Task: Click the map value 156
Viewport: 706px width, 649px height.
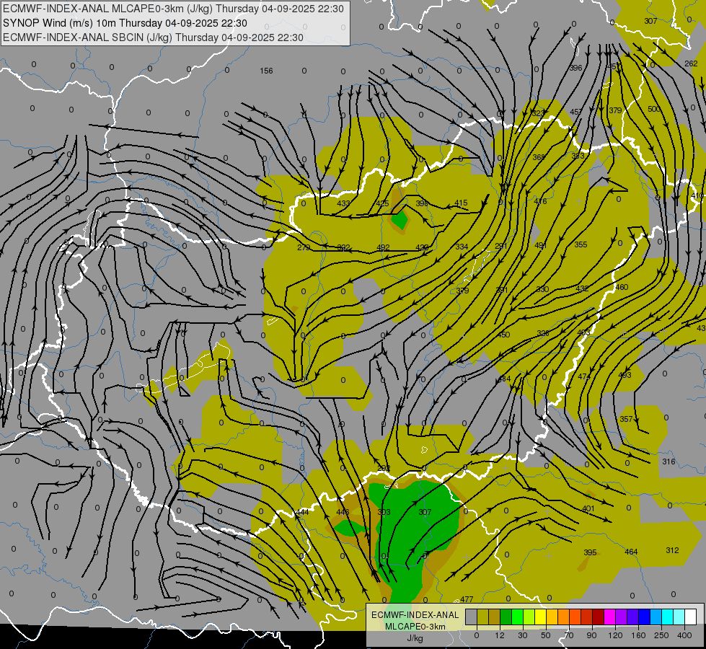Action: (266, 71)
